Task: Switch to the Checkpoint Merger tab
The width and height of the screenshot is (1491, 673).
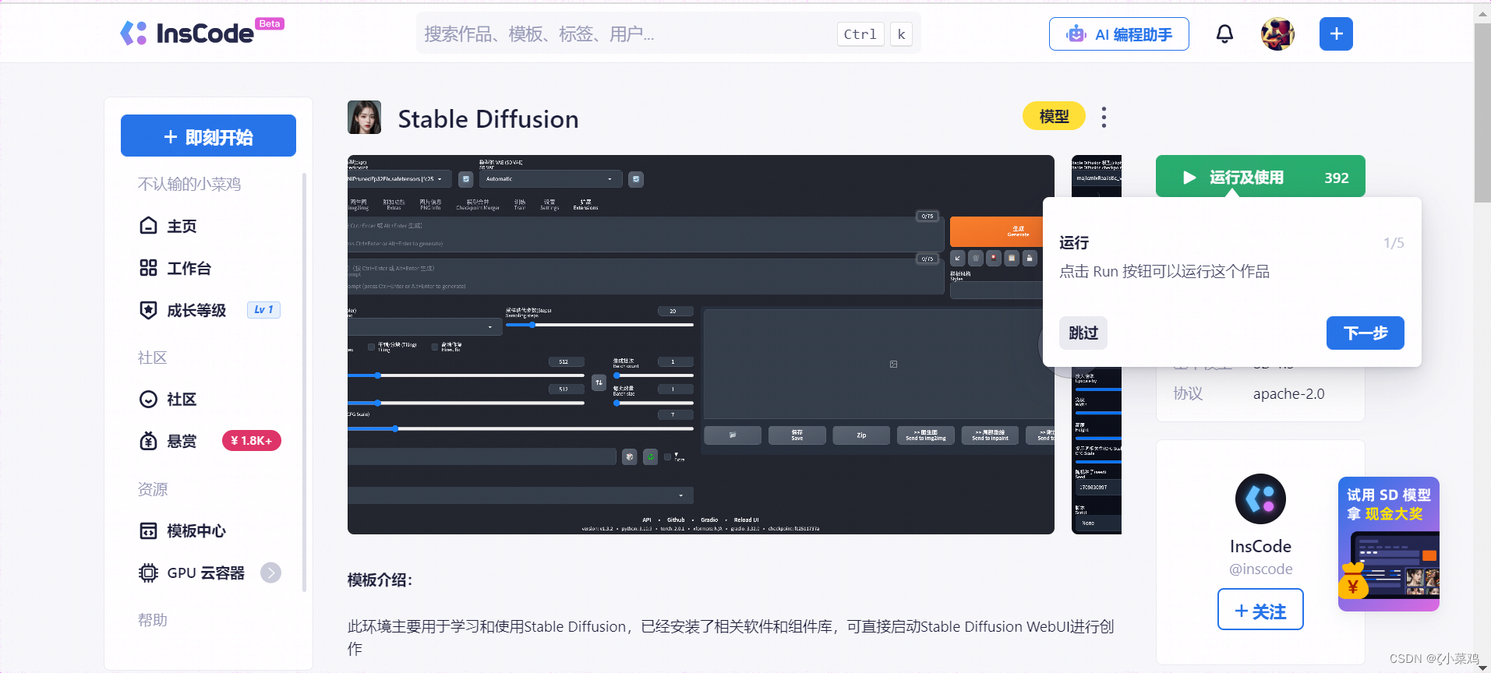Action: (478, 204)
